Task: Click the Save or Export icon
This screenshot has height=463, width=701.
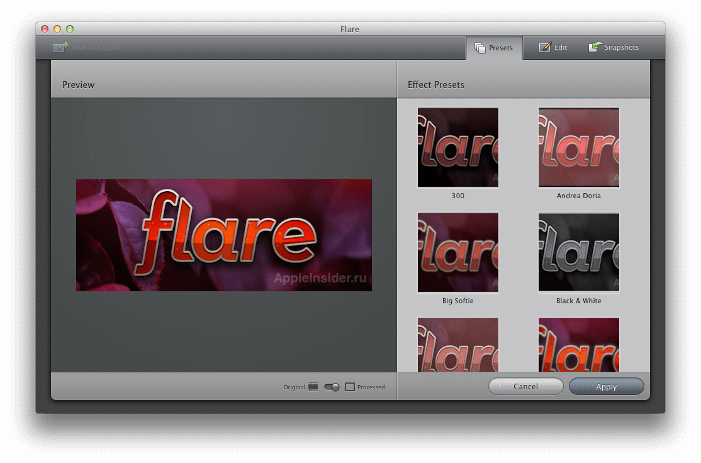Action: (60, 47)
